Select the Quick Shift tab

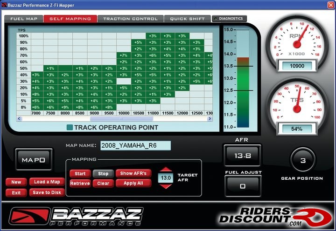[187, 19]
